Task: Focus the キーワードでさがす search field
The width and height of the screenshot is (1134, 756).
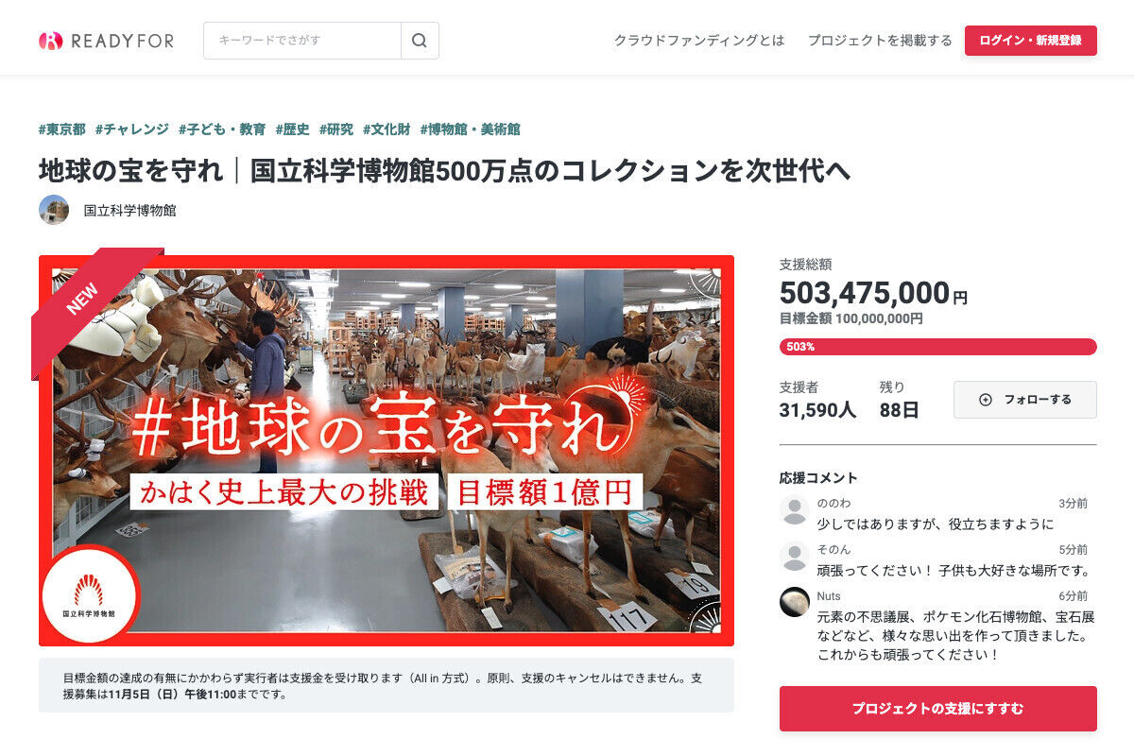Action: coord(302,41)
